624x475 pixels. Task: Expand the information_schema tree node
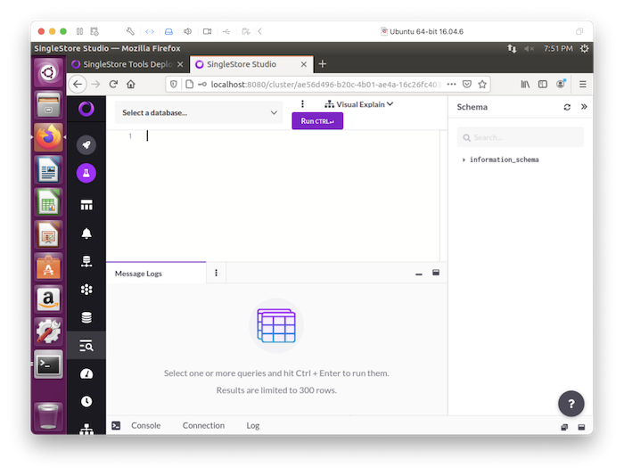coord(464,160)
